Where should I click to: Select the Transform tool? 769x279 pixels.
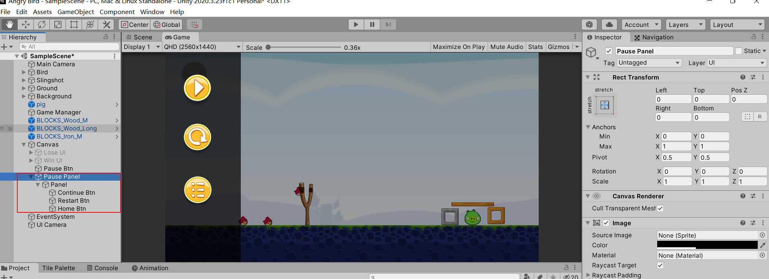(x=90, y=24)
